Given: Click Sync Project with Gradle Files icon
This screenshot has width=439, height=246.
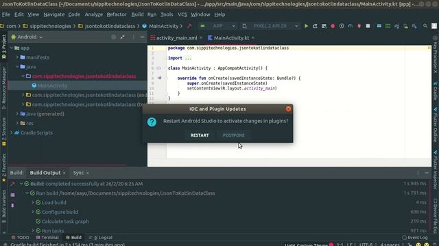Looking at the screenshot, I should click(396, 26).
